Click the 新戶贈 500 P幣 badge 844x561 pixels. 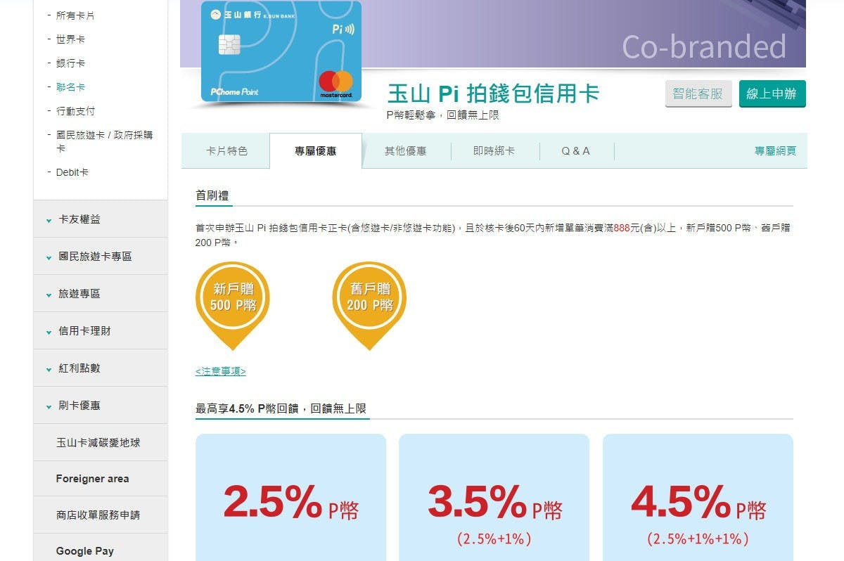pyautogui.click(x=233, y=305)
